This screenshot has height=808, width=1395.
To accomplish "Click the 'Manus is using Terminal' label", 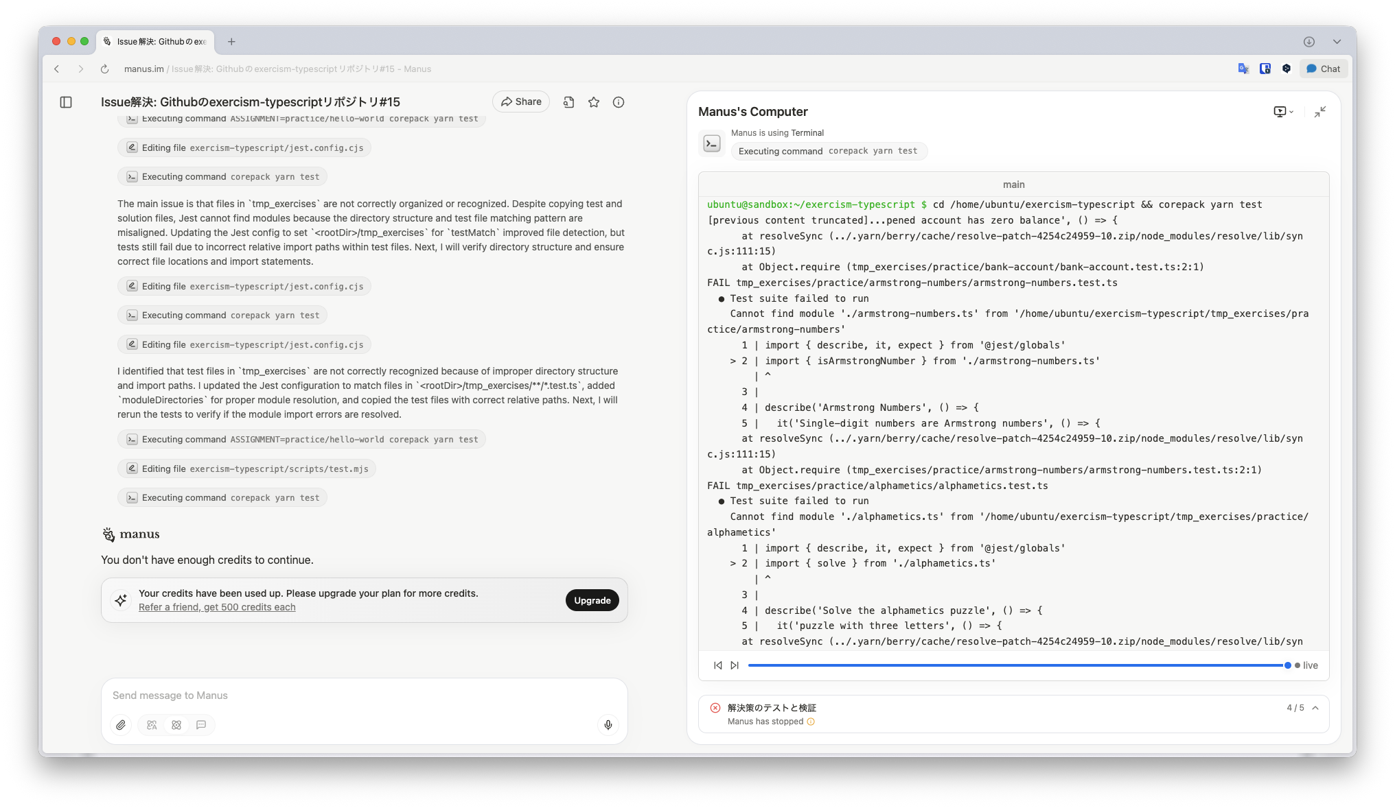I will (x=777, y=133).
